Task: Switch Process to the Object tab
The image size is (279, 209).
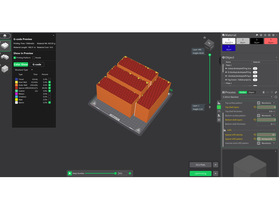Action: (251, 92)
